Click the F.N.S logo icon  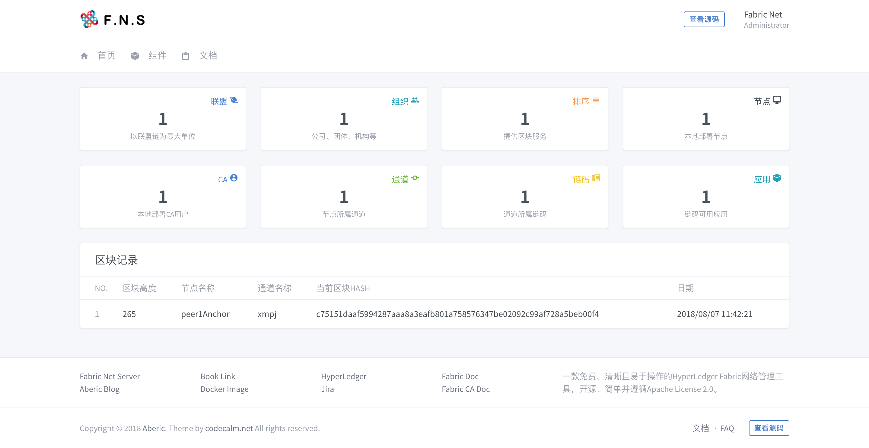[89, 19]
